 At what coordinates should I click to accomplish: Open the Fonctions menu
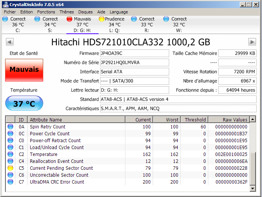pos(46,12)
